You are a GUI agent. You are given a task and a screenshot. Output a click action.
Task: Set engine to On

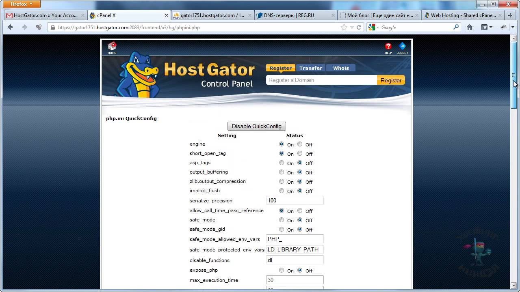point(282,144)
